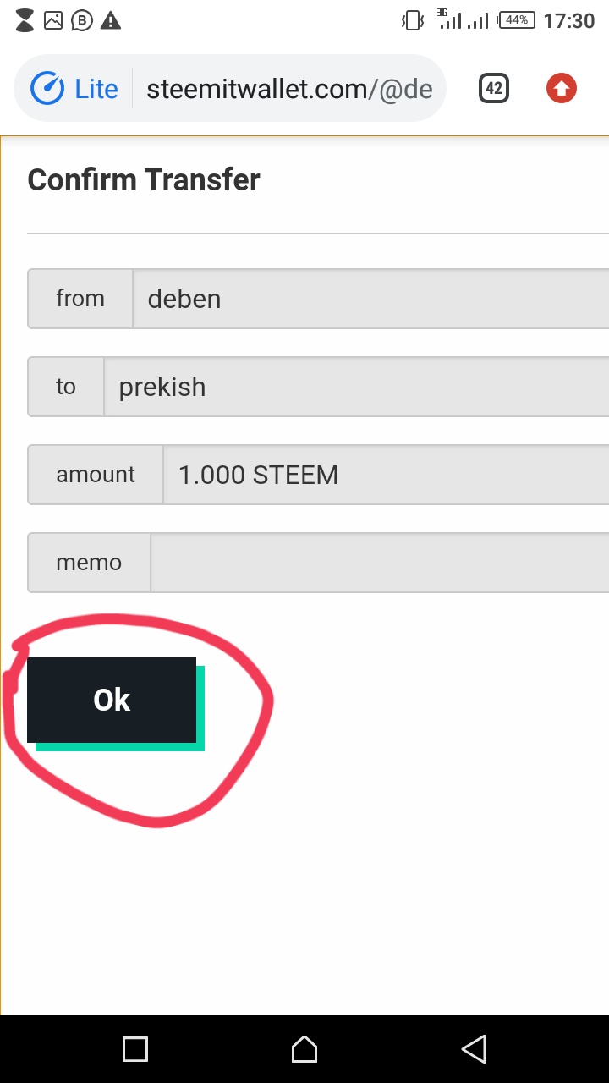Tap the vibrate mode status icon
This screenshot has width=609, height=1083.
coord(413,21)
